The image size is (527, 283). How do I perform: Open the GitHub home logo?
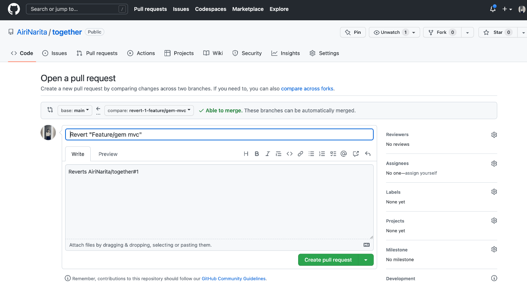point(14,9)
